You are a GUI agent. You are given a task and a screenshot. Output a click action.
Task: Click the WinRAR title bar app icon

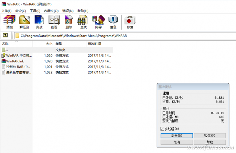click(x=4, y=4)
